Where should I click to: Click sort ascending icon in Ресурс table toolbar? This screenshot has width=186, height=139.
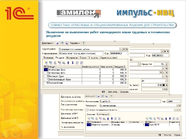pos(77,63)
